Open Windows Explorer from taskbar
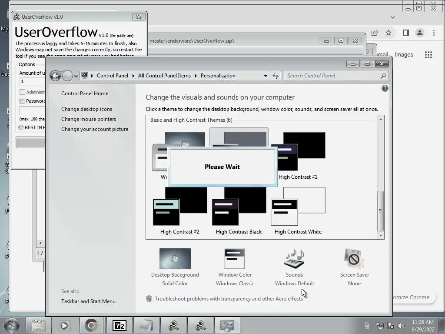Viewport: 445px width, 334px height. pos(39,325)
